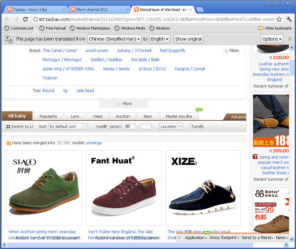Image resolution: width=296 pixels, height=249 pixels.
Task: Open the Windows bookmark
Action: 159,28
